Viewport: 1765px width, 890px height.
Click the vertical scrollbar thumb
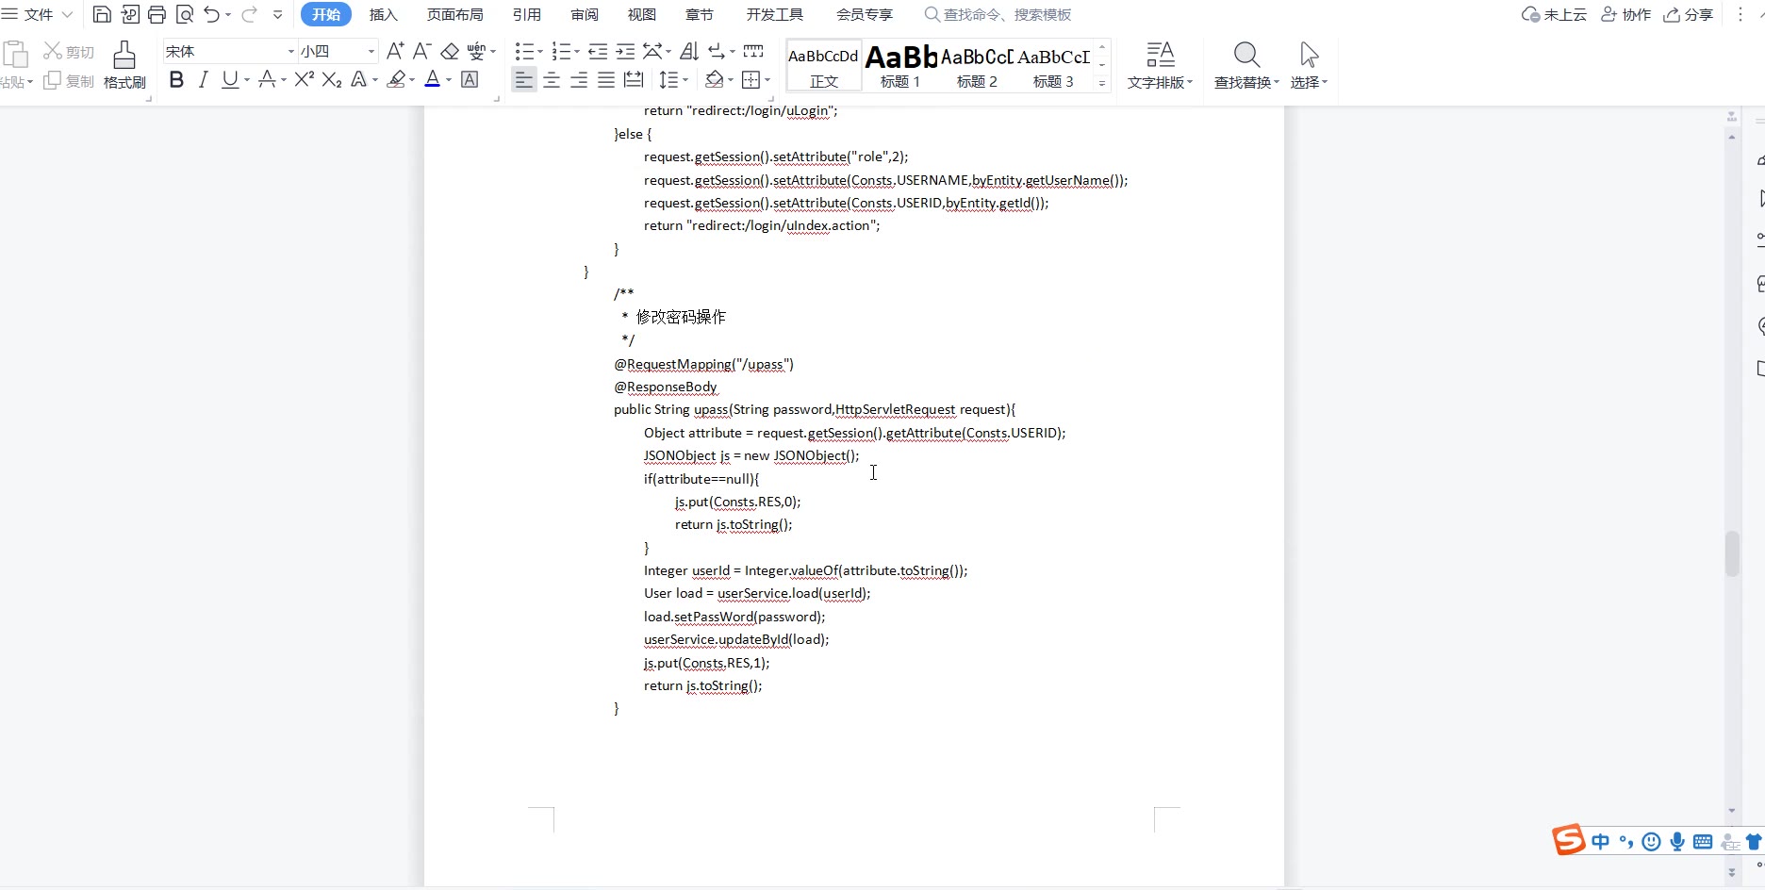[1732, 554]
